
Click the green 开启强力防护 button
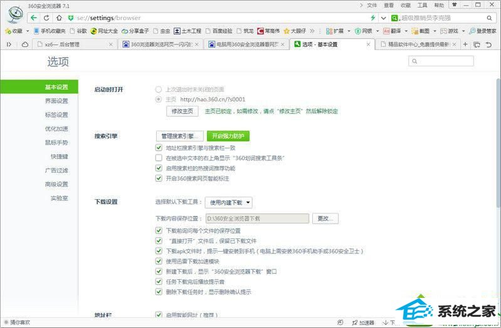(228, 136)
